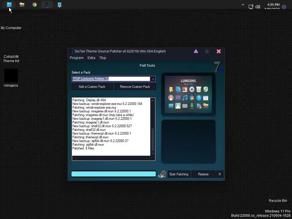This screenshot has height=219, width=292.
Task: Click the log scrollbar down arrow
Action: pos(153,153)
